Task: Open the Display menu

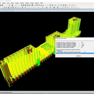Action: (27, 3)
